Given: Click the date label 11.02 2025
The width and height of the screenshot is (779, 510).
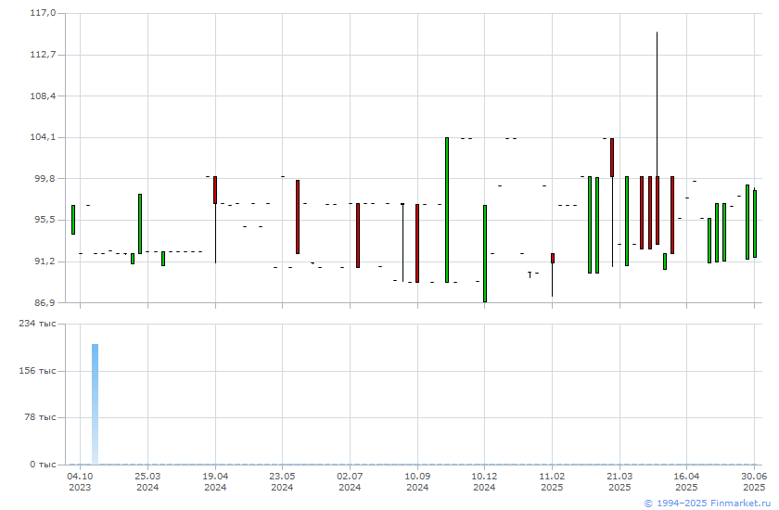Looking at the screenshot, I should click(552, 481).
